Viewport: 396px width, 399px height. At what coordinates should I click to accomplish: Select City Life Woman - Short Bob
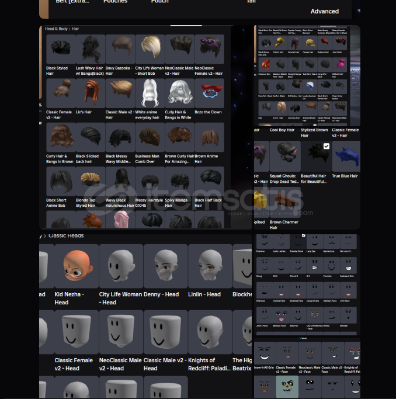pos(150,49)
